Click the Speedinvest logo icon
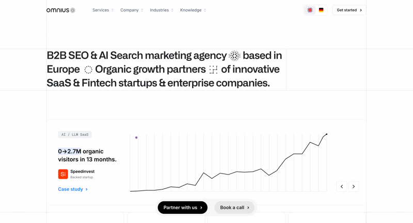The width and height of the screenshot is (413, 223). pos(63,174)
